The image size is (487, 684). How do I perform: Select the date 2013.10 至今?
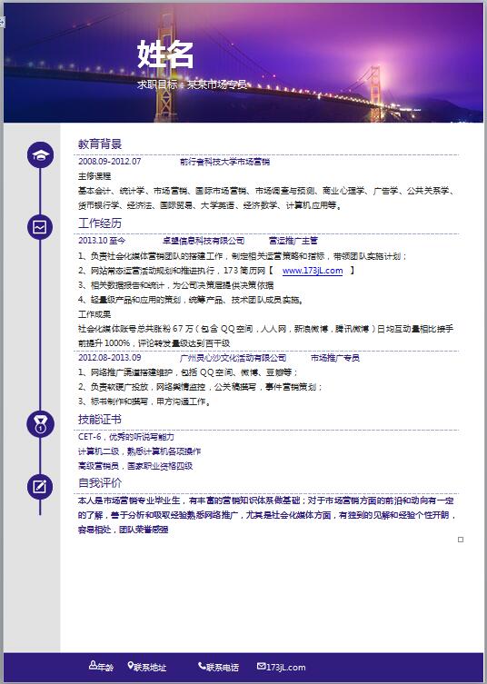[102, 241]
